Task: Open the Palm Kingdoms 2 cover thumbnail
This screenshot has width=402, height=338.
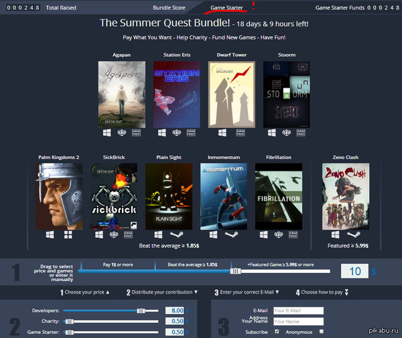Action: click(x=59, y=196)
